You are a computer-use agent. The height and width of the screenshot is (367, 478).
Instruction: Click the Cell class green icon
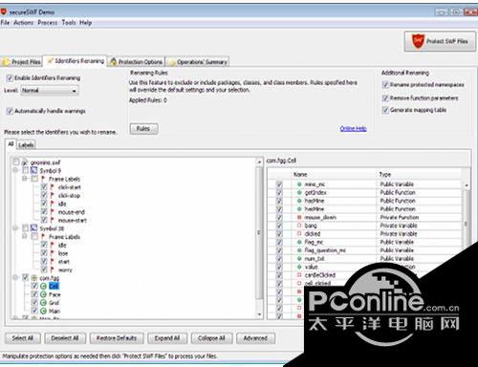[x=44, y=286]
